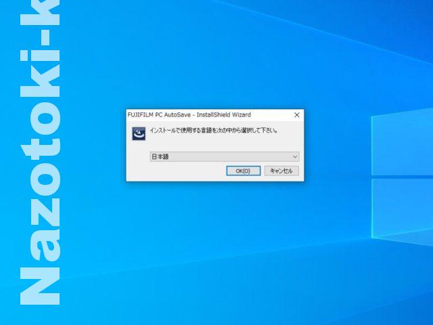Click blank dialog area left of 日本語 box

coord(138,156)
